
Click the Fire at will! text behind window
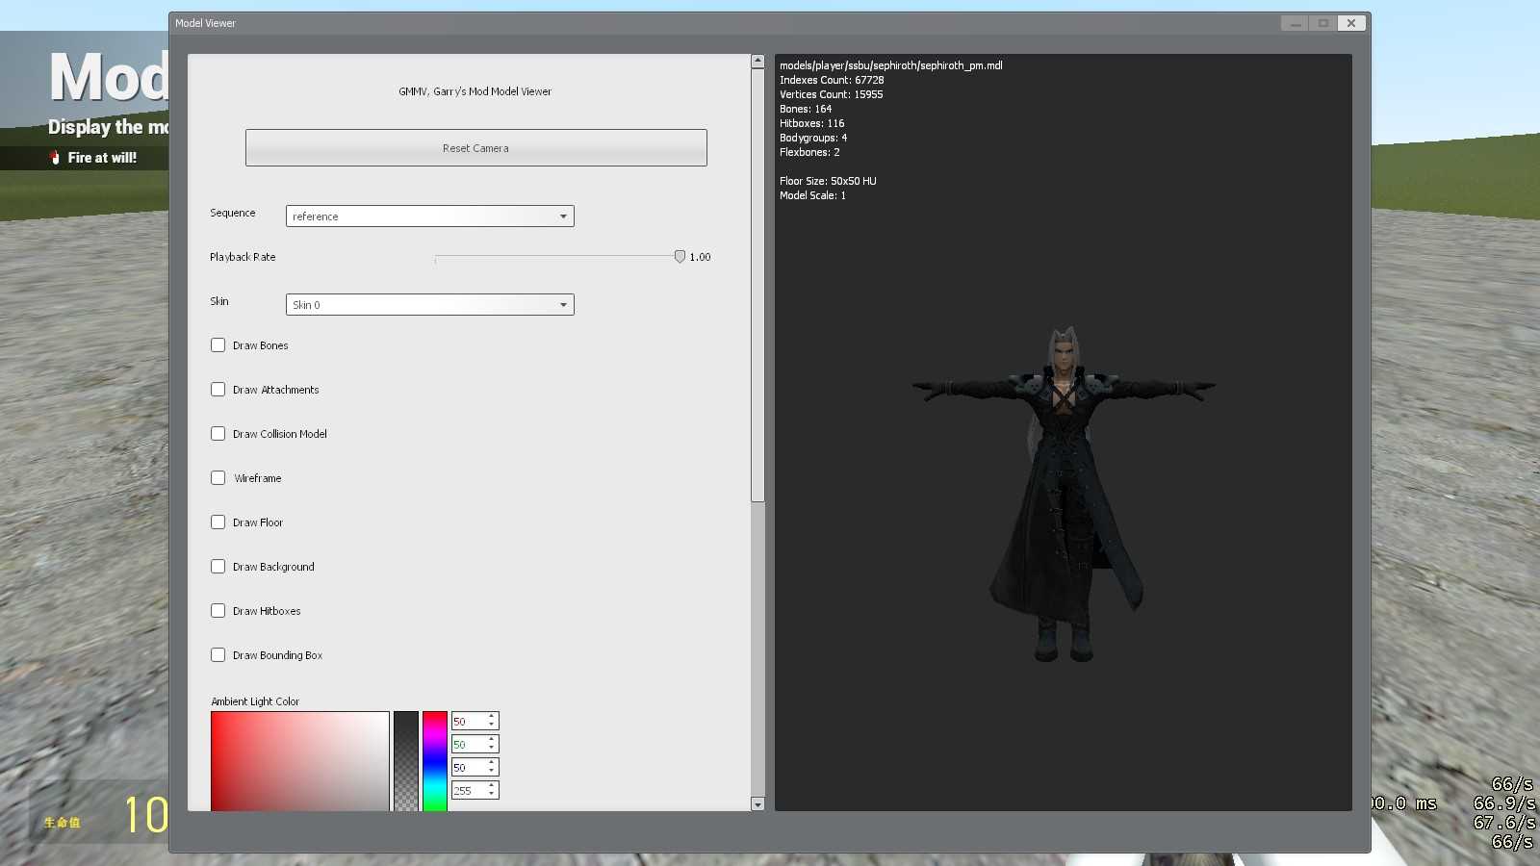[102, 158]
